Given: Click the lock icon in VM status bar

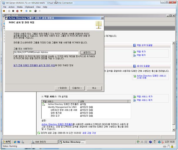Looking at the screenshot, I should 172,146.
